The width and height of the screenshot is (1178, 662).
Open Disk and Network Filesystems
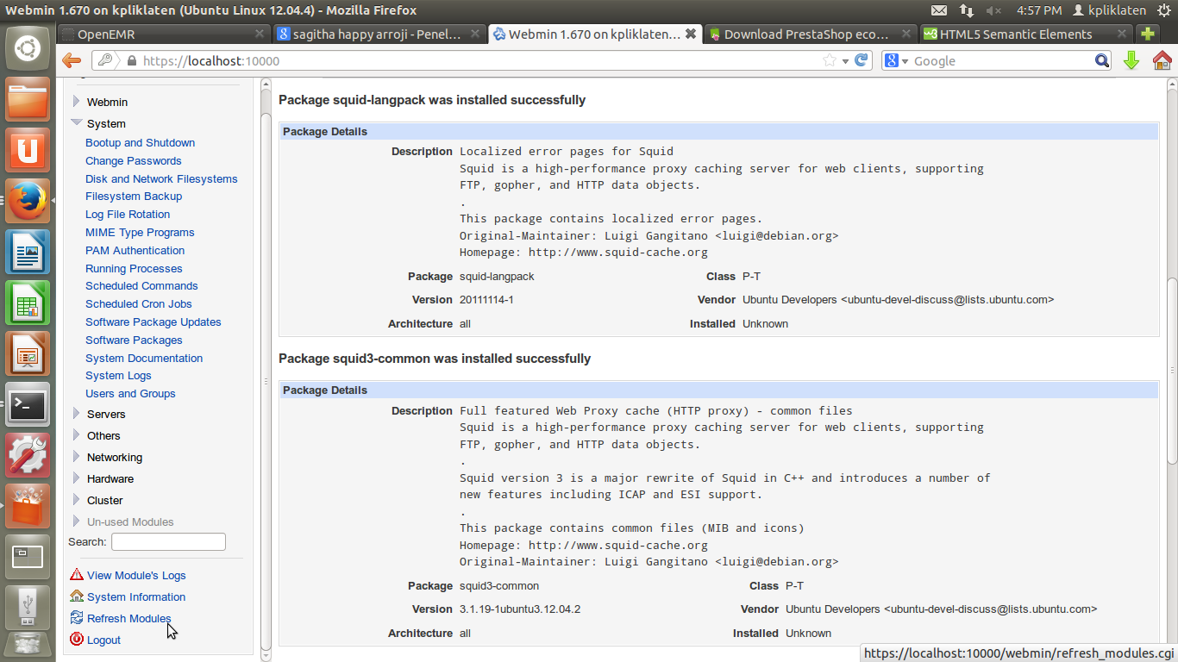point(161,179)
